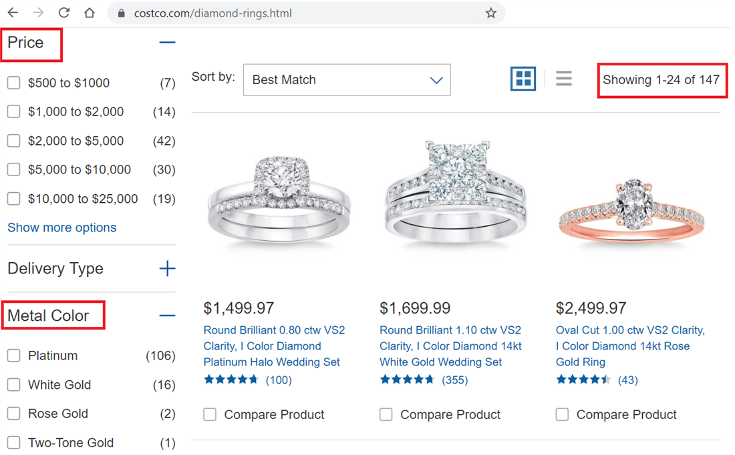
Task: Go to browser home page
Action: 90,12
